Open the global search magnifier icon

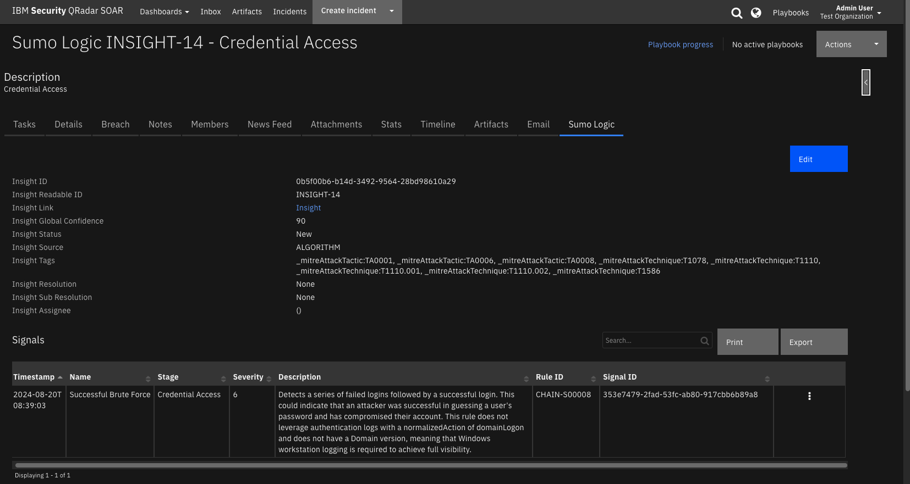(x=737, y=13)
